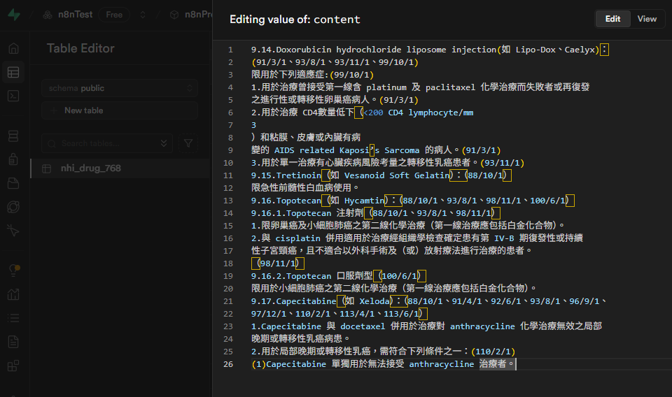Open the SQL Editor sidebar icon
The width and height of the screenshot is (672, 397).
[13, 96]
